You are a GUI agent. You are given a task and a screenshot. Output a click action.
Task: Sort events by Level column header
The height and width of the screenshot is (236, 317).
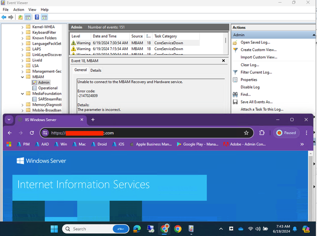click(x=80, y=36)
